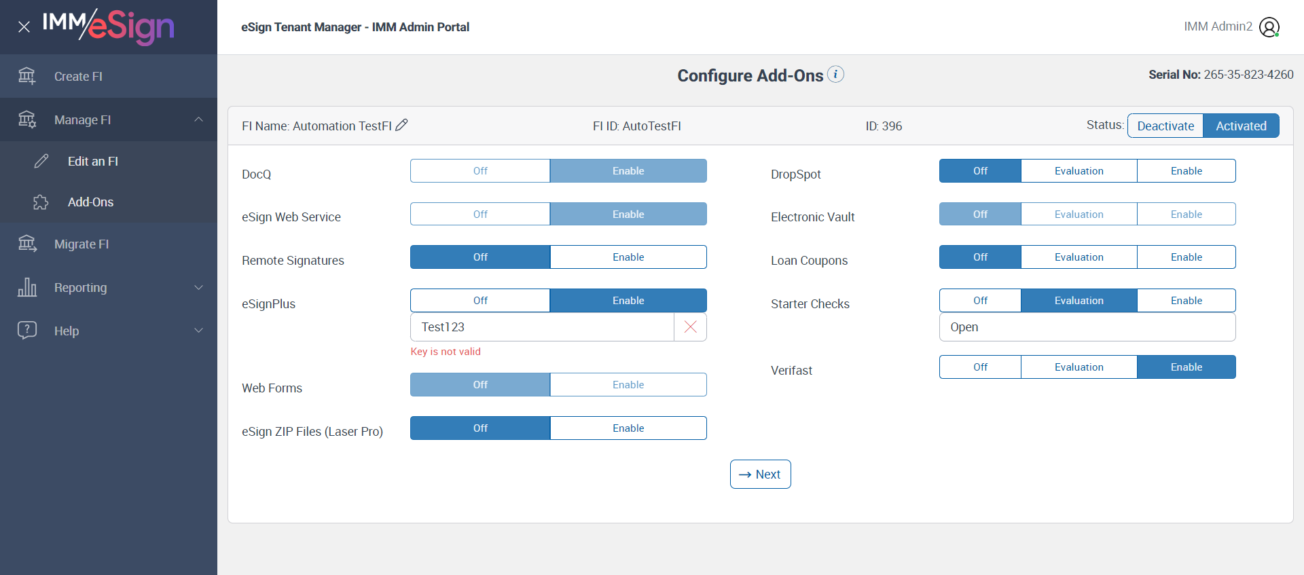This screenshot has width=1304, height=575.
Task: Open the Configure Add-Ons info icon
Action: point(836,74)
